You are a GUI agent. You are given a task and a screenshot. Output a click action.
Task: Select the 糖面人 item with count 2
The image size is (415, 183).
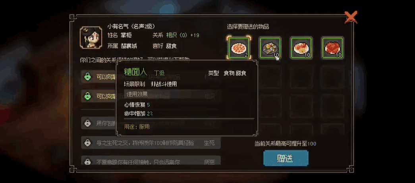coord(238,48)
